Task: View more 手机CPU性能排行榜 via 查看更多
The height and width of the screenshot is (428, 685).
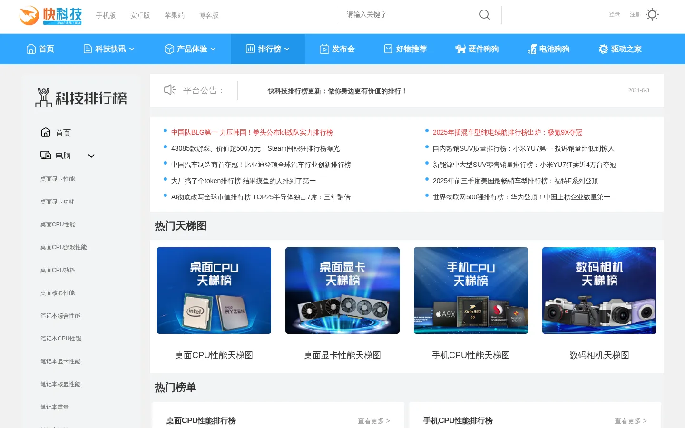Action: pyautogui.click(x=631, y=421)
